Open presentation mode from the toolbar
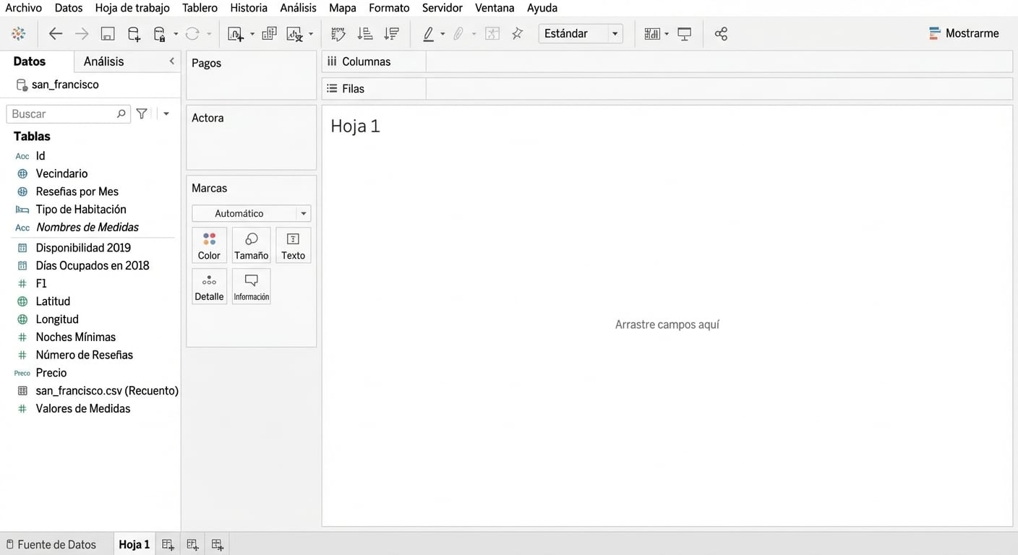 684,34
